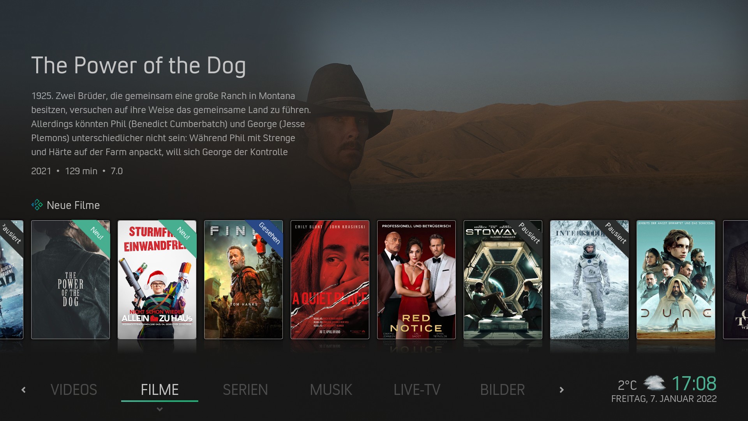
Task: Open the Allein zu Haus poster
Action: 157,279
